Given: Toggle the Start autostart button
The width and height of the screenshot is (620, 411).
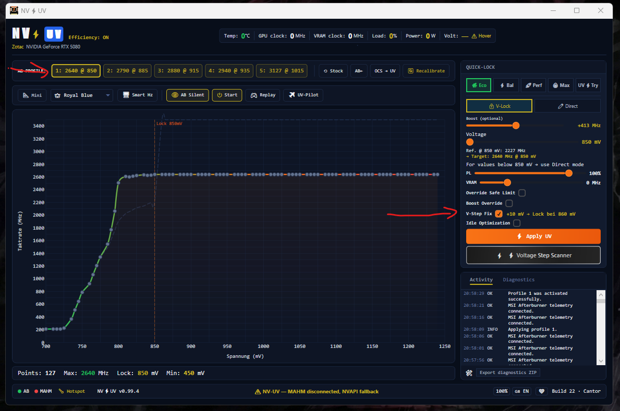Looking at the screenshot, I should click(x=227, y=95).
